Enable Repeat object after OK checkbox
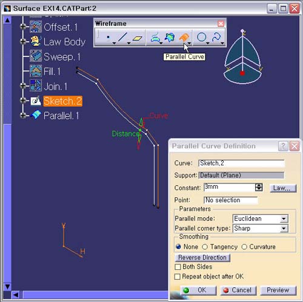Viewport: 303px width, 302px height. pos(178,277)
